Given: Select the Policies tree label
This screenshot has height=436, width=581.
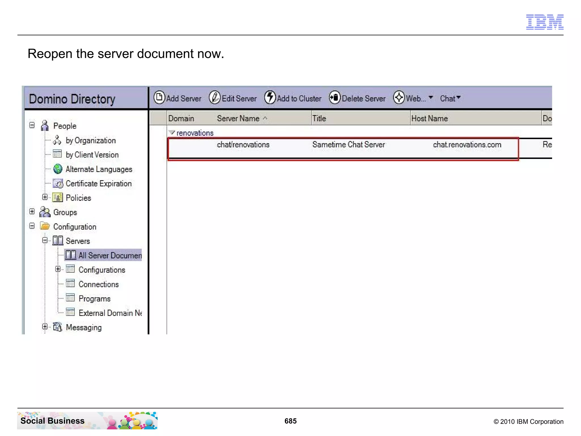Looking at the screenshot, I should [x=78, y=198].
